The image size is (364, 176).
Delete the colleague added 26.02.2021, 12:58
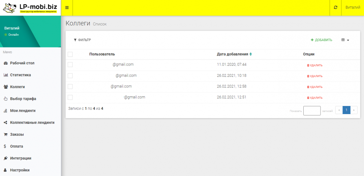tap(314, 87)
